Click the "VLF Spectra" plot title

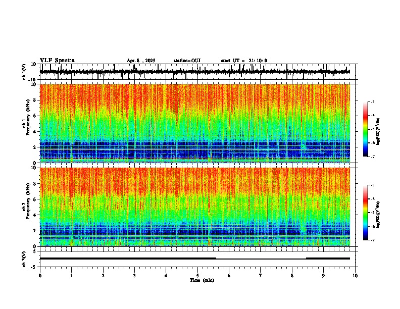pyautogui.click(x=57, y=61)
